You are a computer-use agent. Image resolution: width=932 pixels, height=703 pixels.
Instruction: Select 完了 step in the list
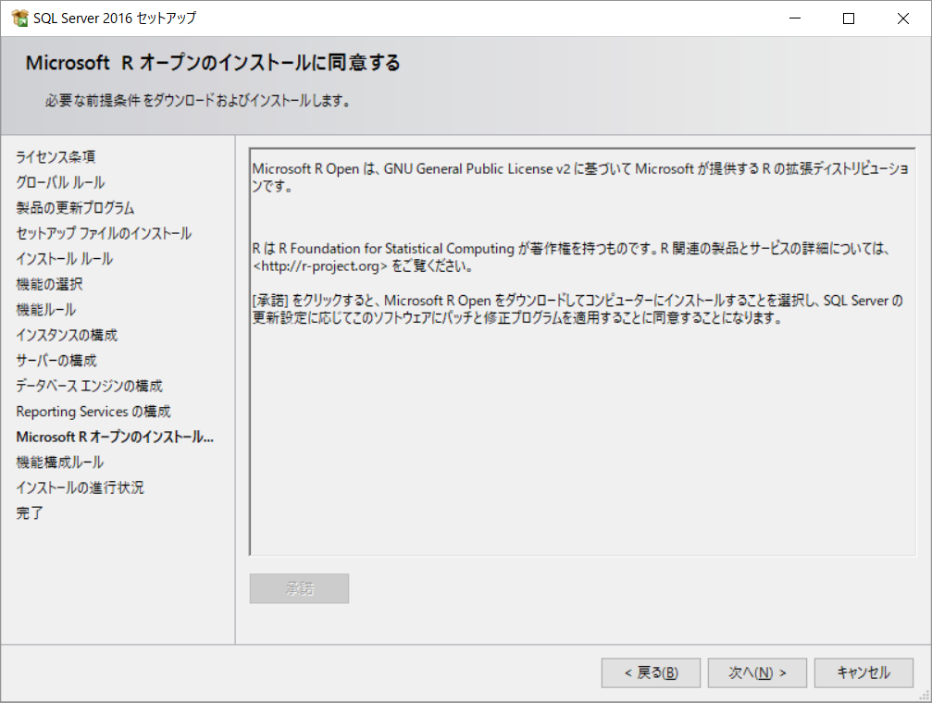tap(30, 512)
